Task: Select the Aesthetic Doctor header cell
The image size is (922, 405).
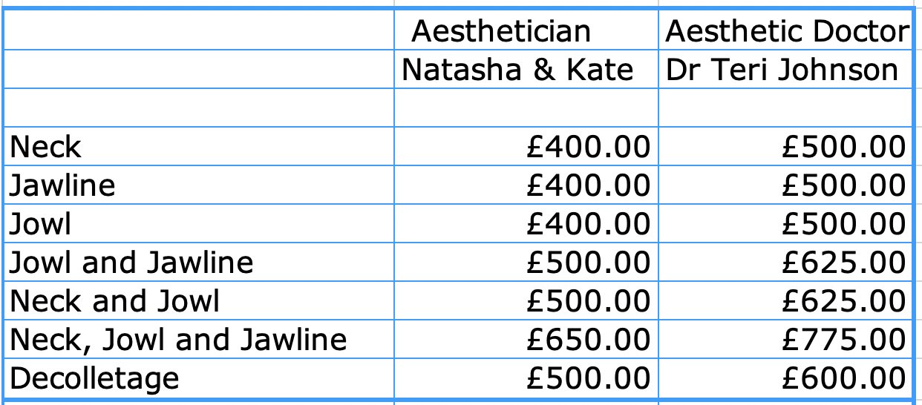Action: [786, 31]
